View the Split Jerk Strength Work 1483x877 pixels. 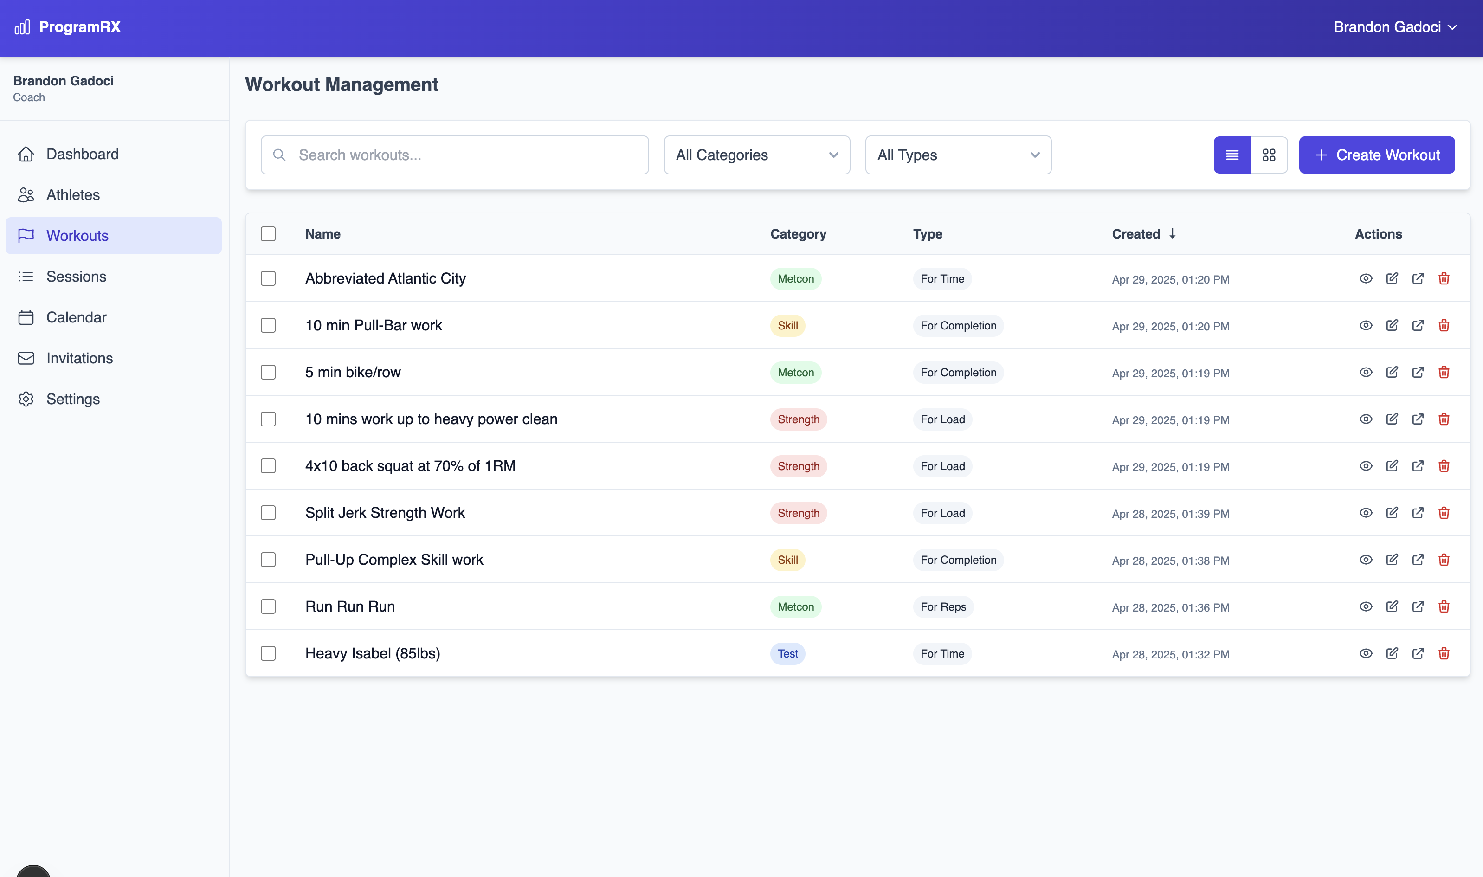coord(1366,513)
